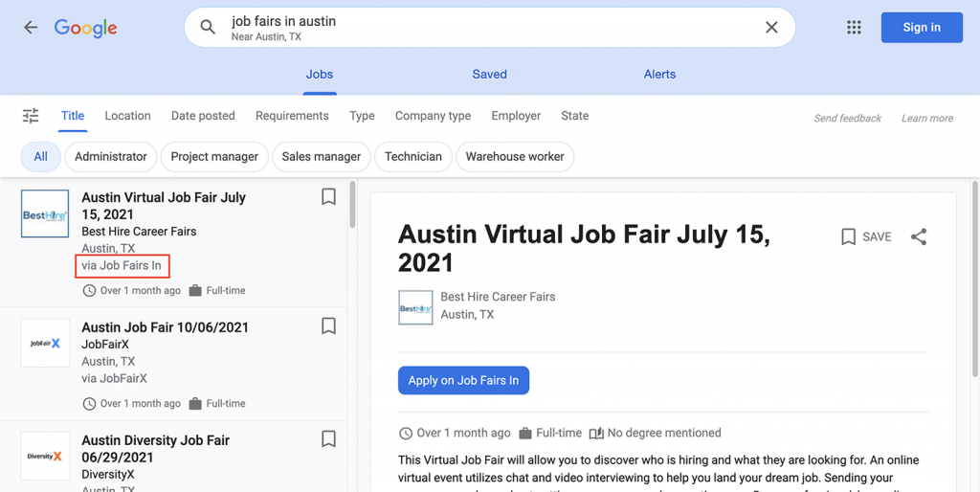
Task: Open the Employer filter
Action: 516,116
